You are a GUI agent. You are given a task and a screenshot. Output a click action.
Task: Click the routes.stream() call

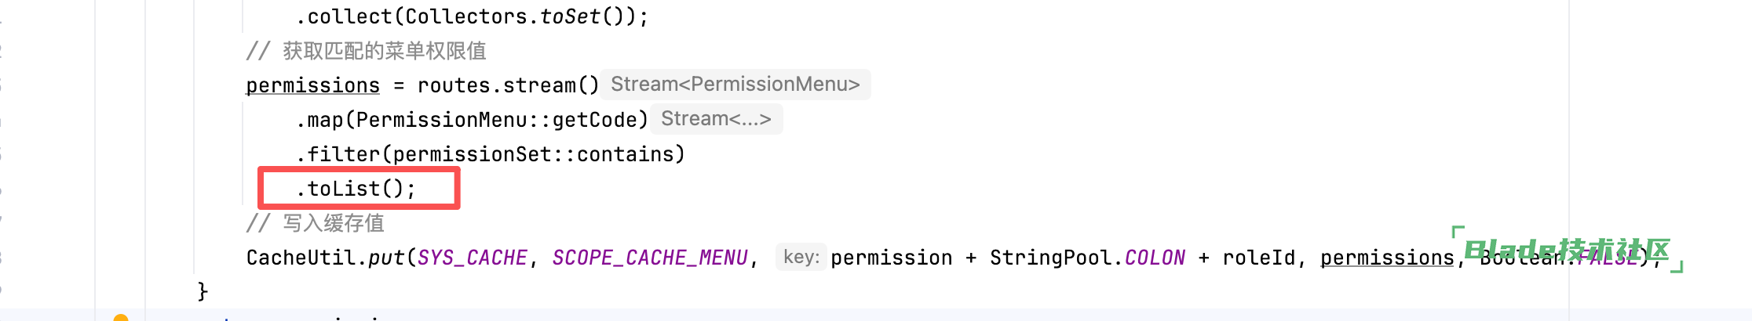point(508,85)
